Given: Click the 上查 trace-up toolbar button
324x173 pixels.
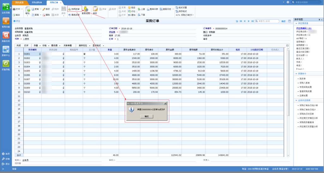Looking at the screenshot, I should click(141, 9).
